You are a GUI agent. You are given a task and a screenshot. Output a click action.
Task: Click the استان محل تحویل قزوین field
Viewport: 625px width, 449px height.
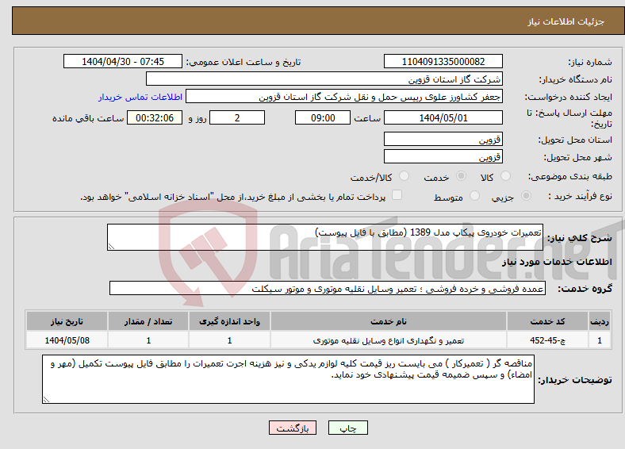click(443, 139)
